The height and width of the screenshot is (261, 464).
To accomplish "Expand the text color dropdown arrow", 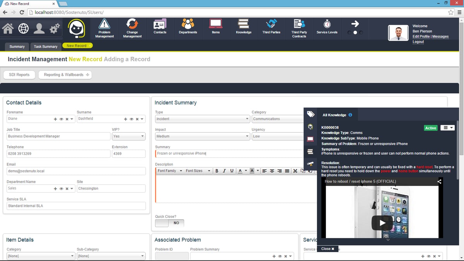I will coord(246,171).
